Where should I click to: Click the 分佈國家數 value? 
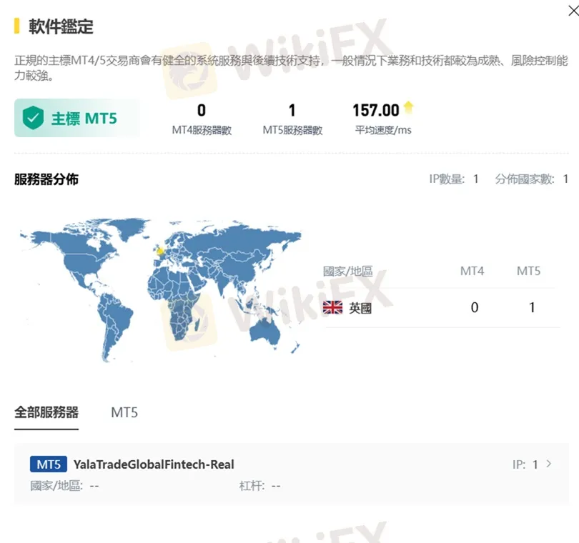click(565, 179)
